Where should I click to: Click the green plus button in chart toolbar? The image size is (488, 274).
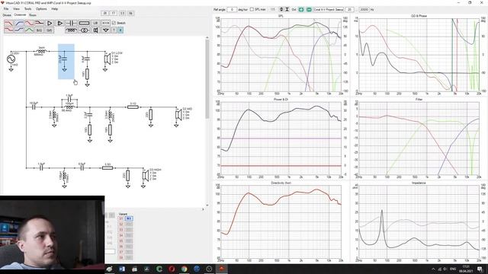(301, 10)
